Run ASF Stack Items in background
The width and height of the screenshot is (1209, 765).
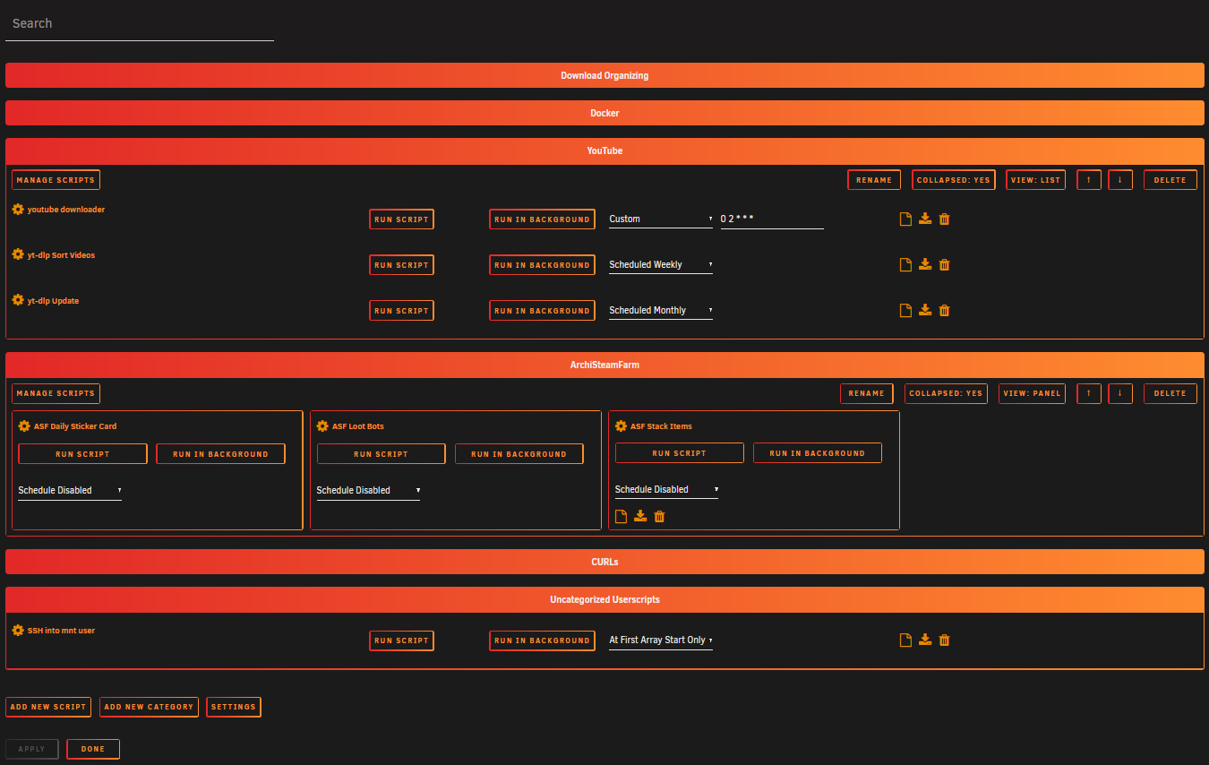click(817, 453)
